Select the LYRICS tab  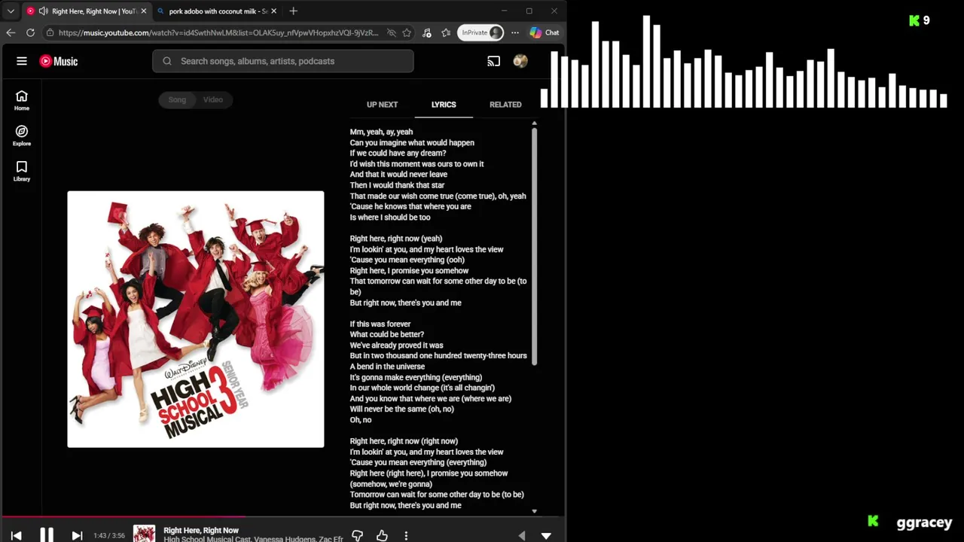(444, 105)
